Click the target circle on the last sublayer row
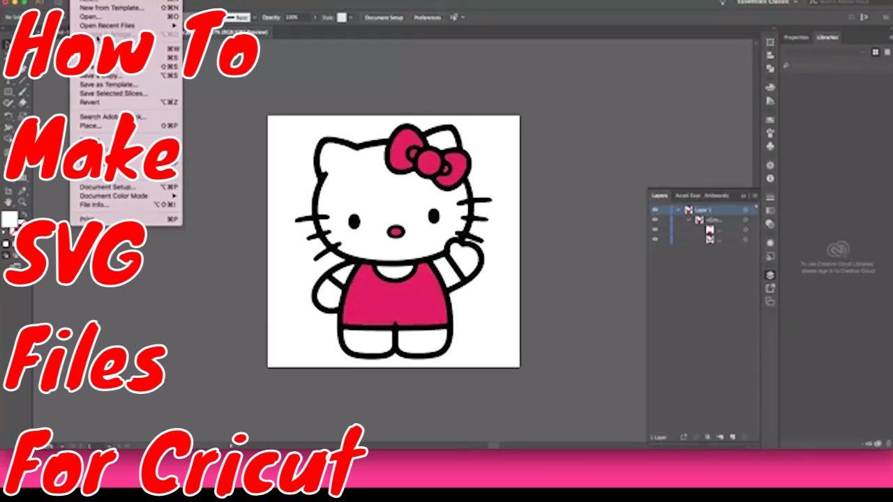893x502 pixels. click(x=745, y=239)
